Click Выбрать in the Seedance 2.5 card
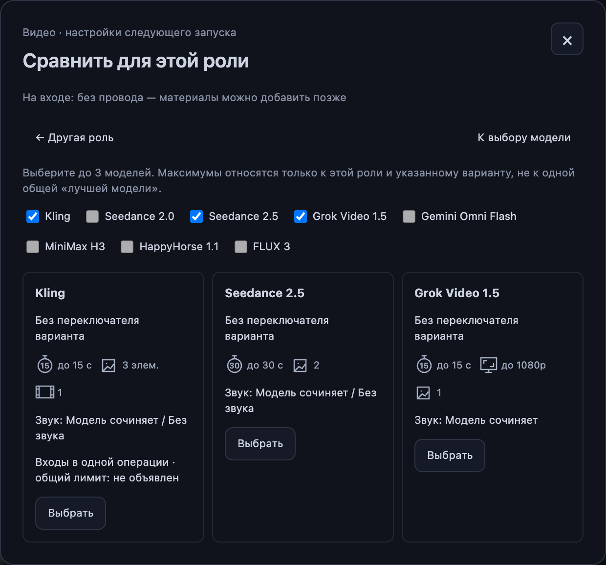This screenshot has height=565, width=606. pos(260,444)
